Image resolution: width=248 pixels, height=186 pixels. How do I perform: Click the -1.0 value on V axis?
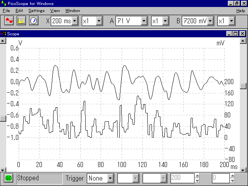coord(13,138)
